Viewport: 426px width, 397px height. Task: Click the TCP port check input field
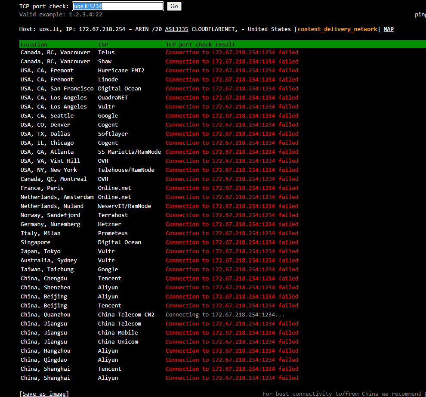pyautogui.click(x=117, y=6)
